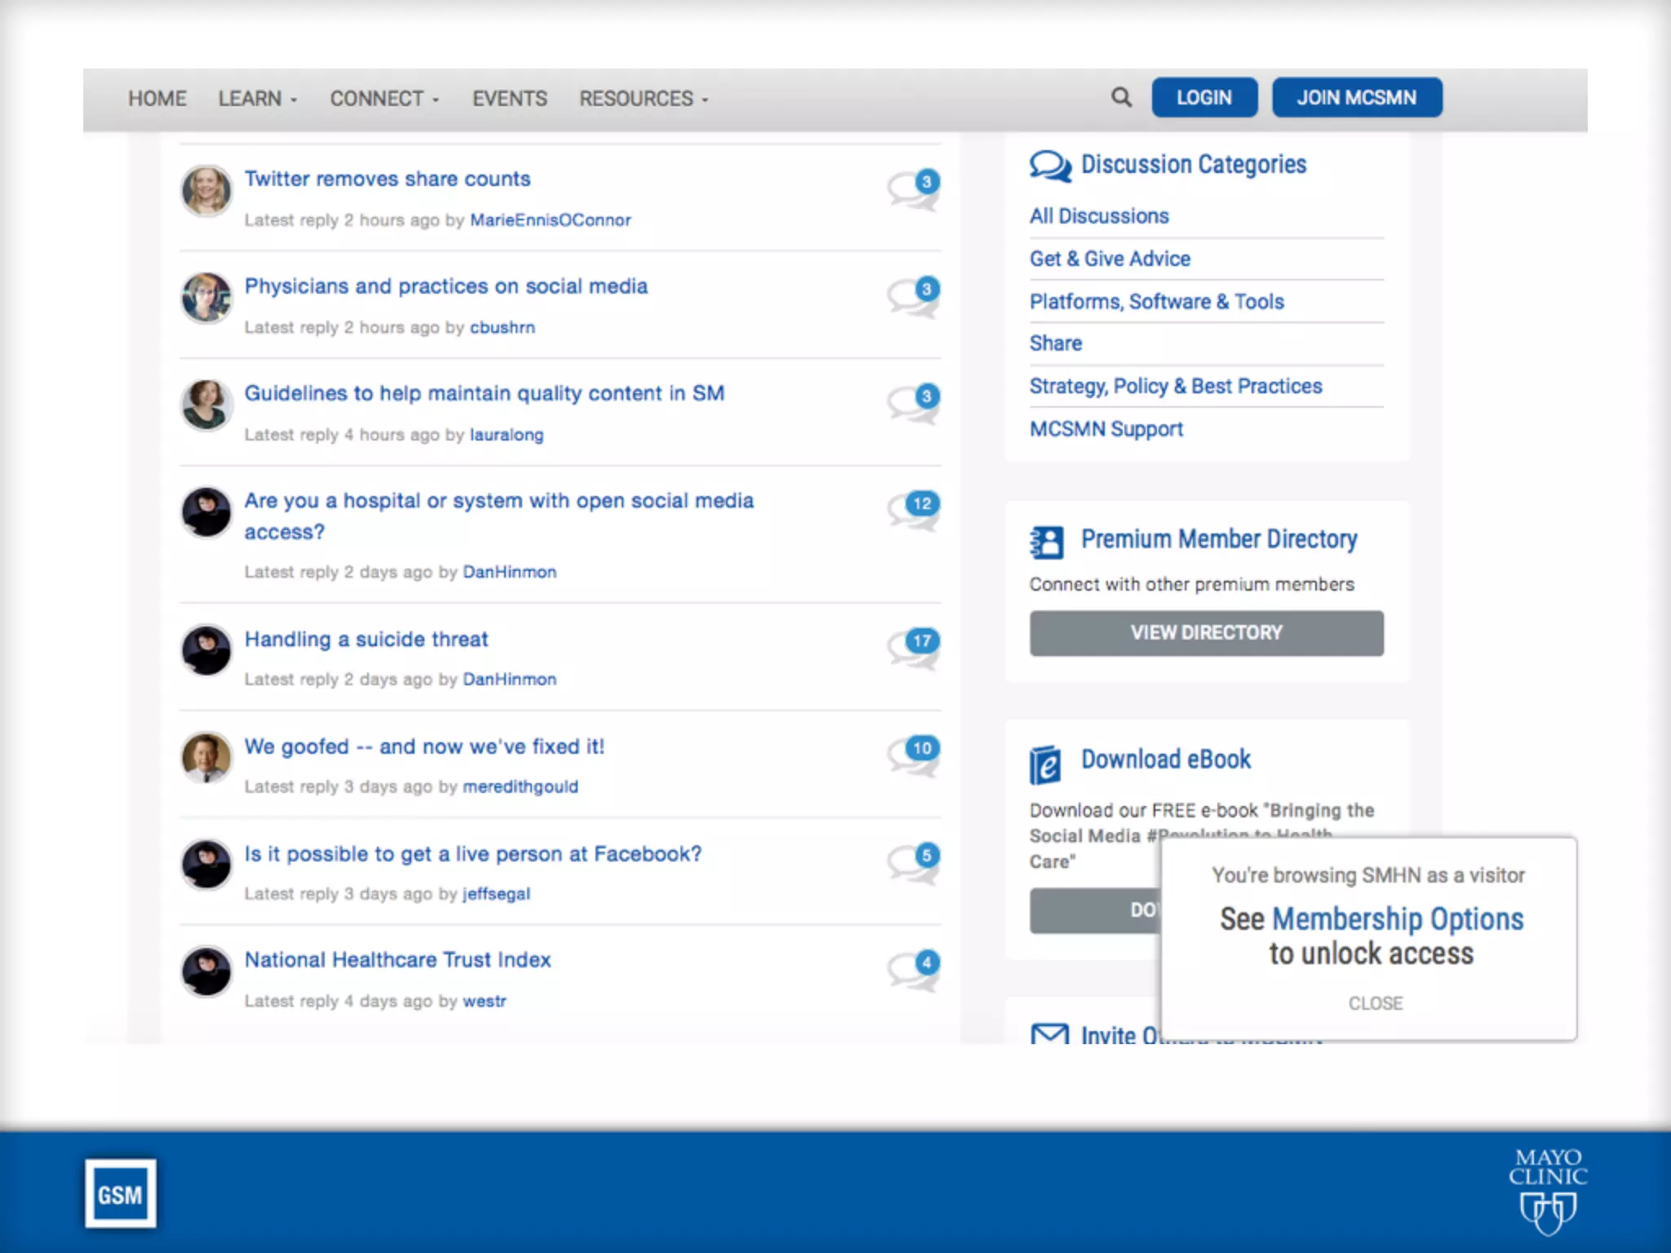Click the Premium Member Directory contact icon

(x=1047, y=541)
